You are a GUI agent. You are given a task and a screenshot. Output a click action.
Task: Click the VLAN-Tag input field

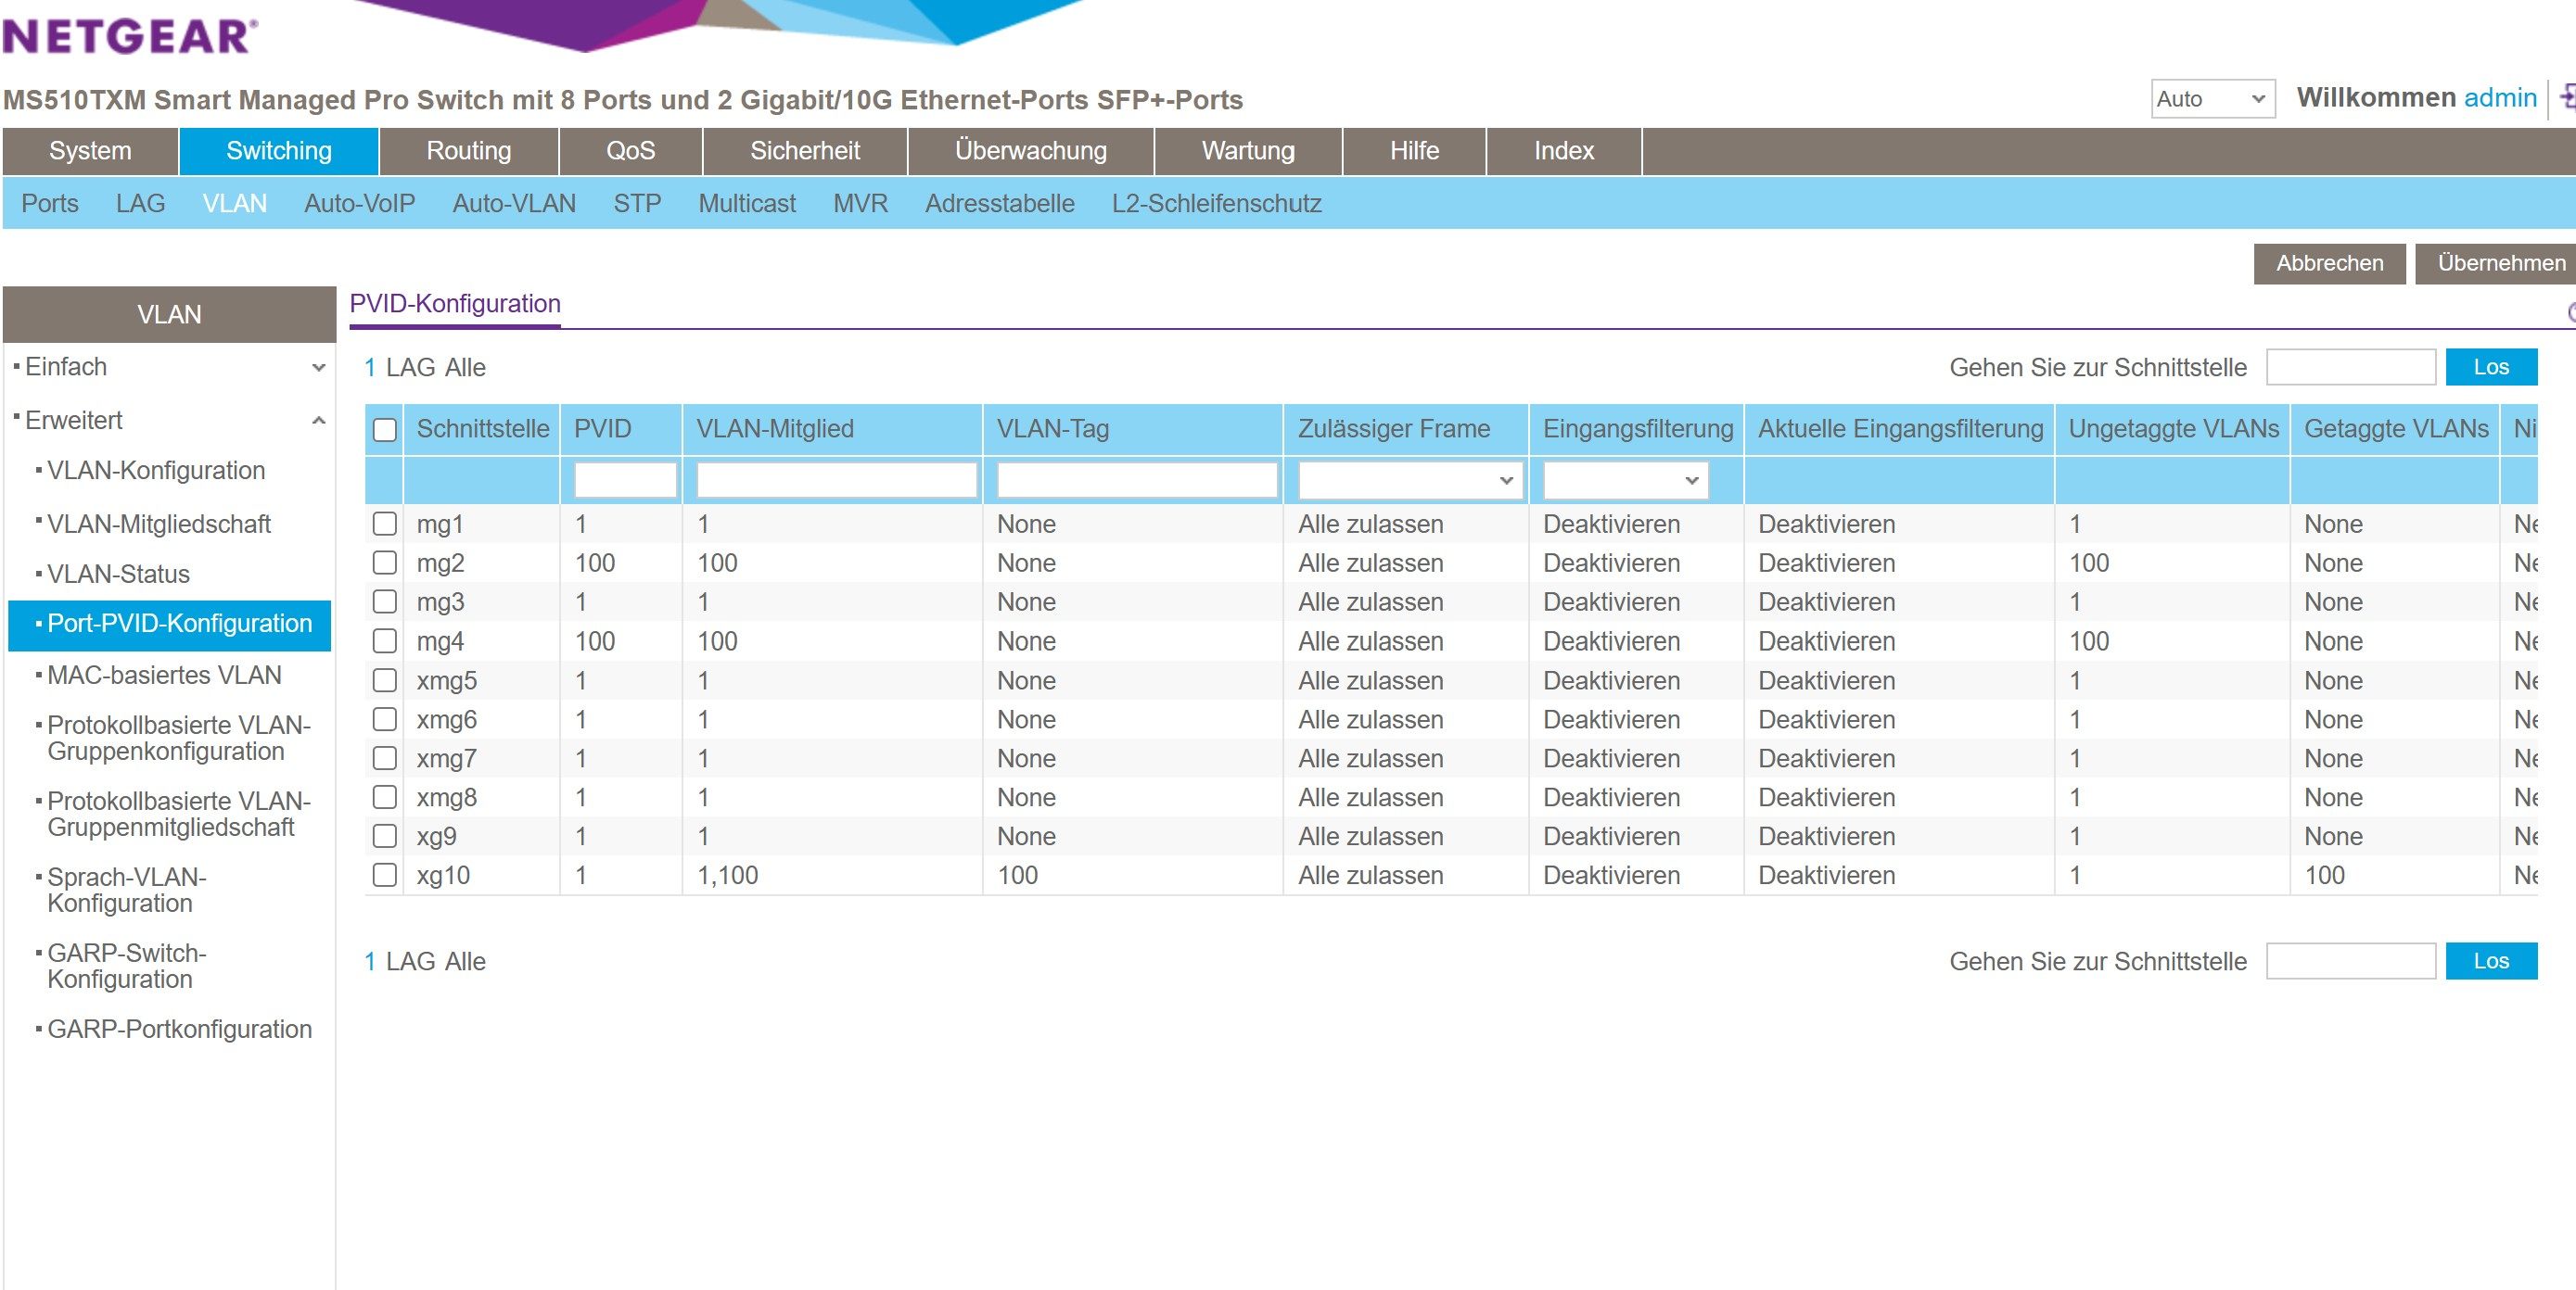click(1138, 481)
